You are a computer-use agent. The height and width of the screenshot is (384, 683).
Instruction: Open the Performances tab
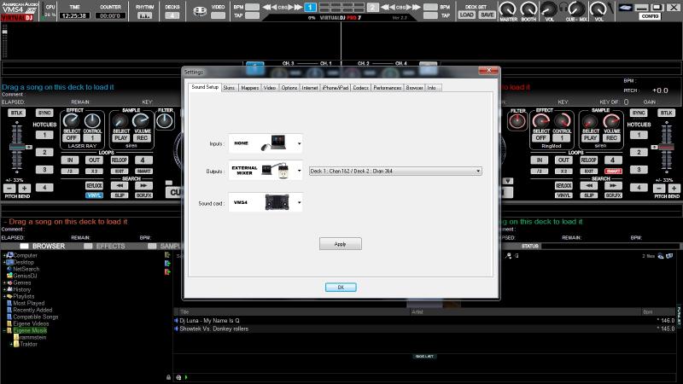click(388, 88)
